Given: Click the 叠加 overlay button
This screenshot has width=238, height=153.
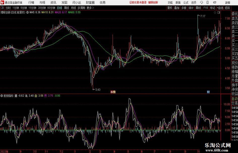Looking at the screenshot, I should [x=177, y=8].
